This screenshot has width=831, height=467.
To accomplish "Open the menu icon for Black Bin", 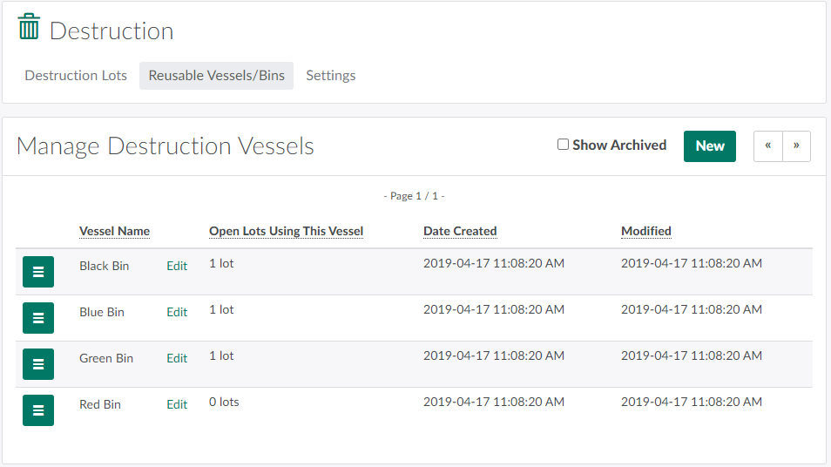I will click(x=38, y=272).
